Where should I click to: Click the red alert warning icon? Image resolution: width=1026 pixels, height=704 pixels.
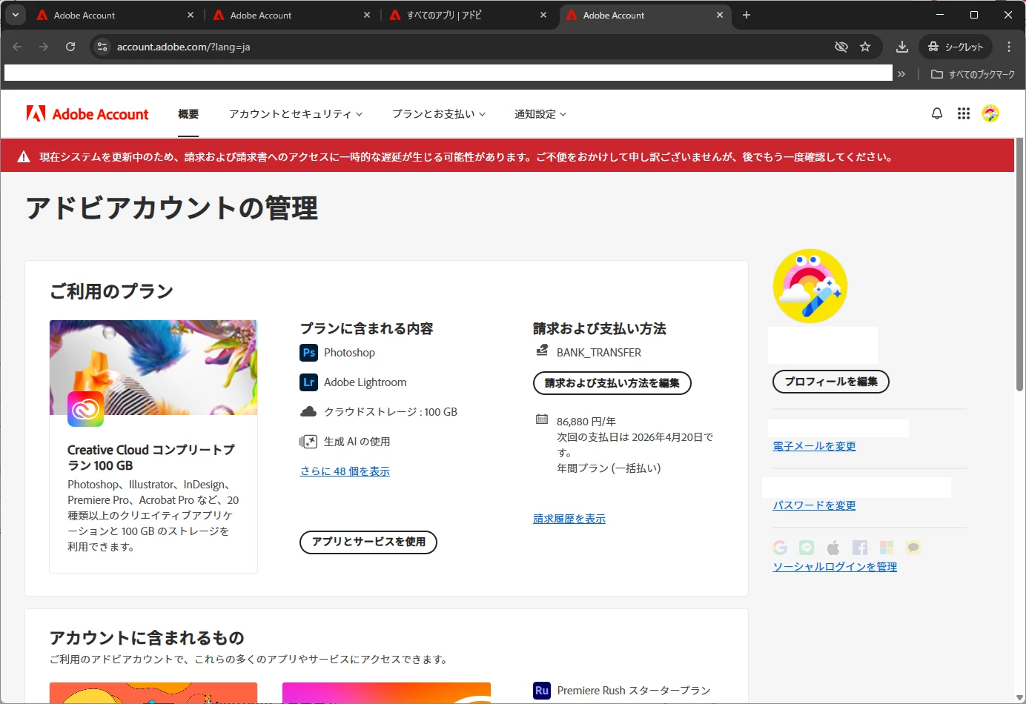point(24,156)
